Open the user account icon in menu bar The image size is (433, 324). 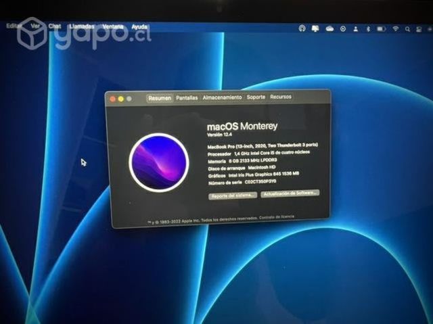pos(356,28)
